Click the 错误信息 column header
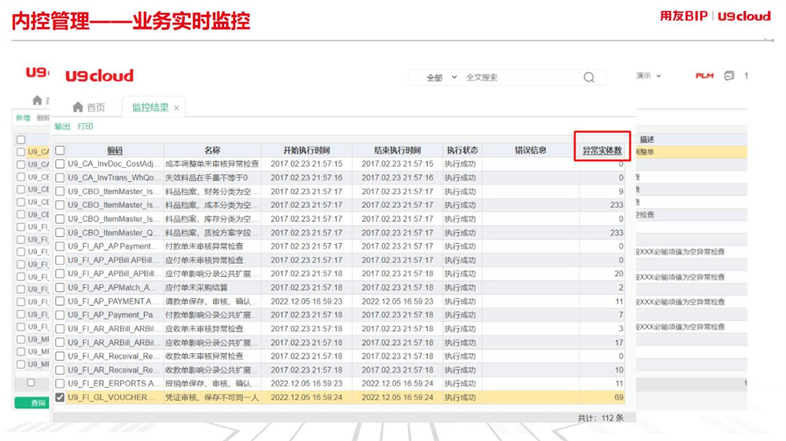786x441 pixels. tap(531, 150)
